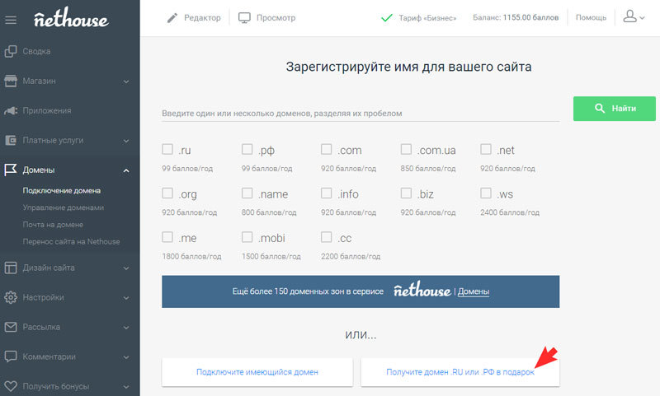
Task: Click Подключите имеющийся домен button
Action: click(x=257, y=372)
